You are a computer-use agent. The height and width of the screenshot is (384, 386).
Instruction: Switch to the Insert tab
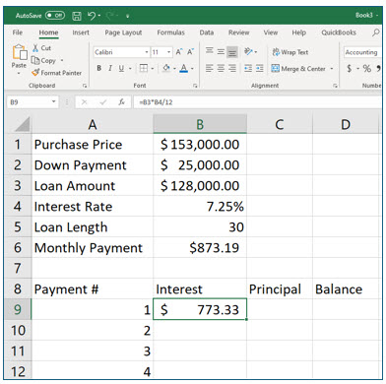(x=81, y=32)
